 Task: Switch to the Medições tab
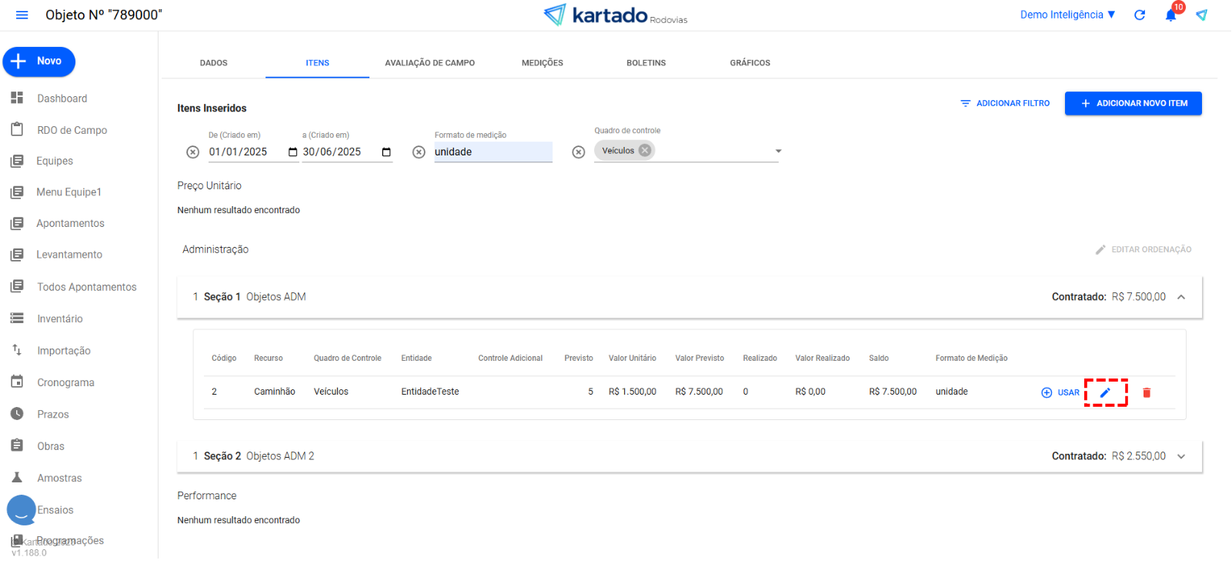tap(543, 63)
